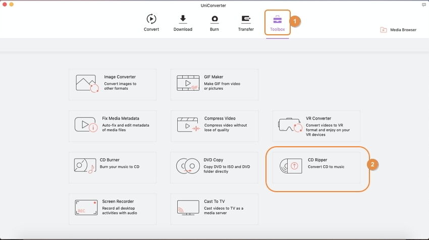
Task: Click the Screen Recorder REC icon
Action: click(x=86, y=207)
